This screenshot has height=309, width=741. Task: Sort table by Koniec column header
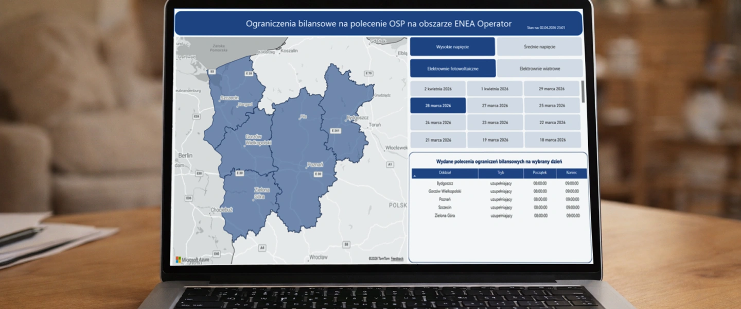point(571,173)
